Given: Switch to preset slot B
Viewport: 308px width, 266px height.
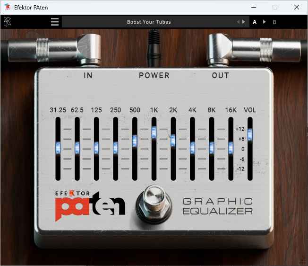Looking at the screenshot, I should (x=274, y=22).
